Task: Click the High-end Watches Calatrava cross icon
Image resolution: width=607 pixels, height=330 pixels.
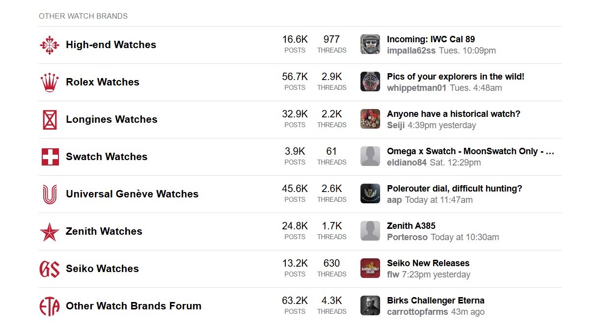Action: pos(50,45)
